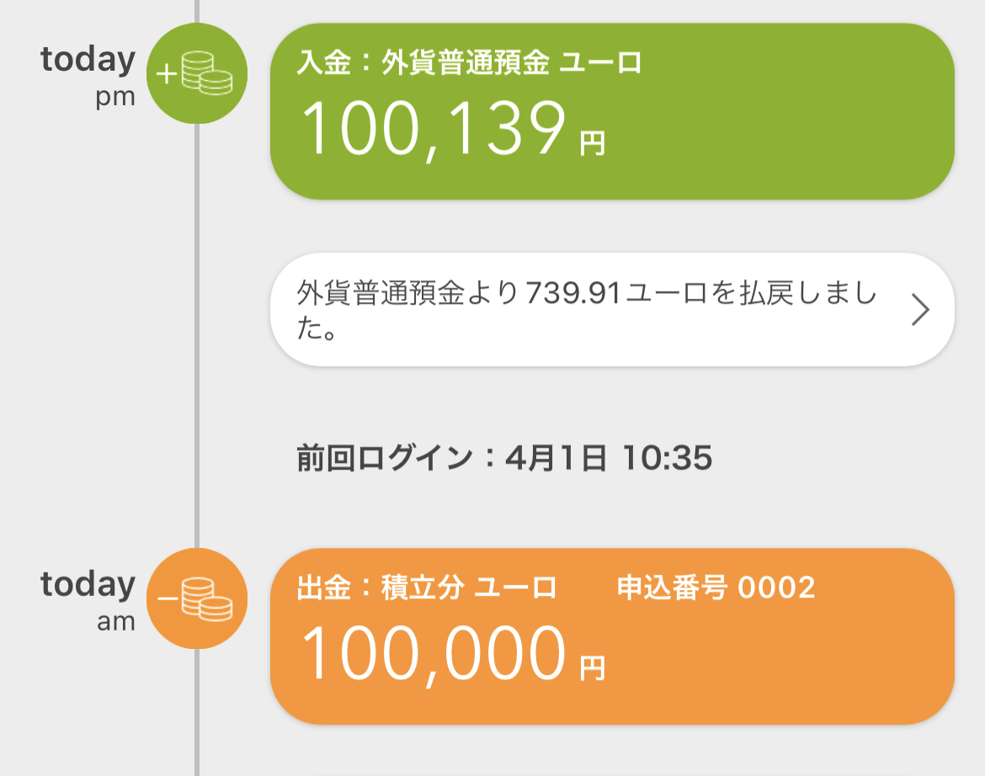The image size is (985, 776).
Task: Click the 前回ログイン date text
Action: (504, 458)
